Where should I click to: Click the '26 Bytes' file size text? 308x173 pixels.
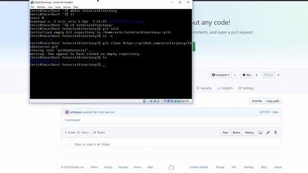coord(99,133)
